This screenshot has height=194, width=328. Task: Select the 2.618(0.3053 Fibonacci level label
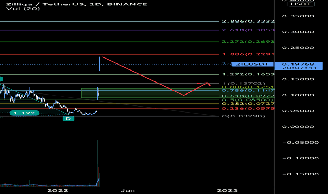point(248,30)
